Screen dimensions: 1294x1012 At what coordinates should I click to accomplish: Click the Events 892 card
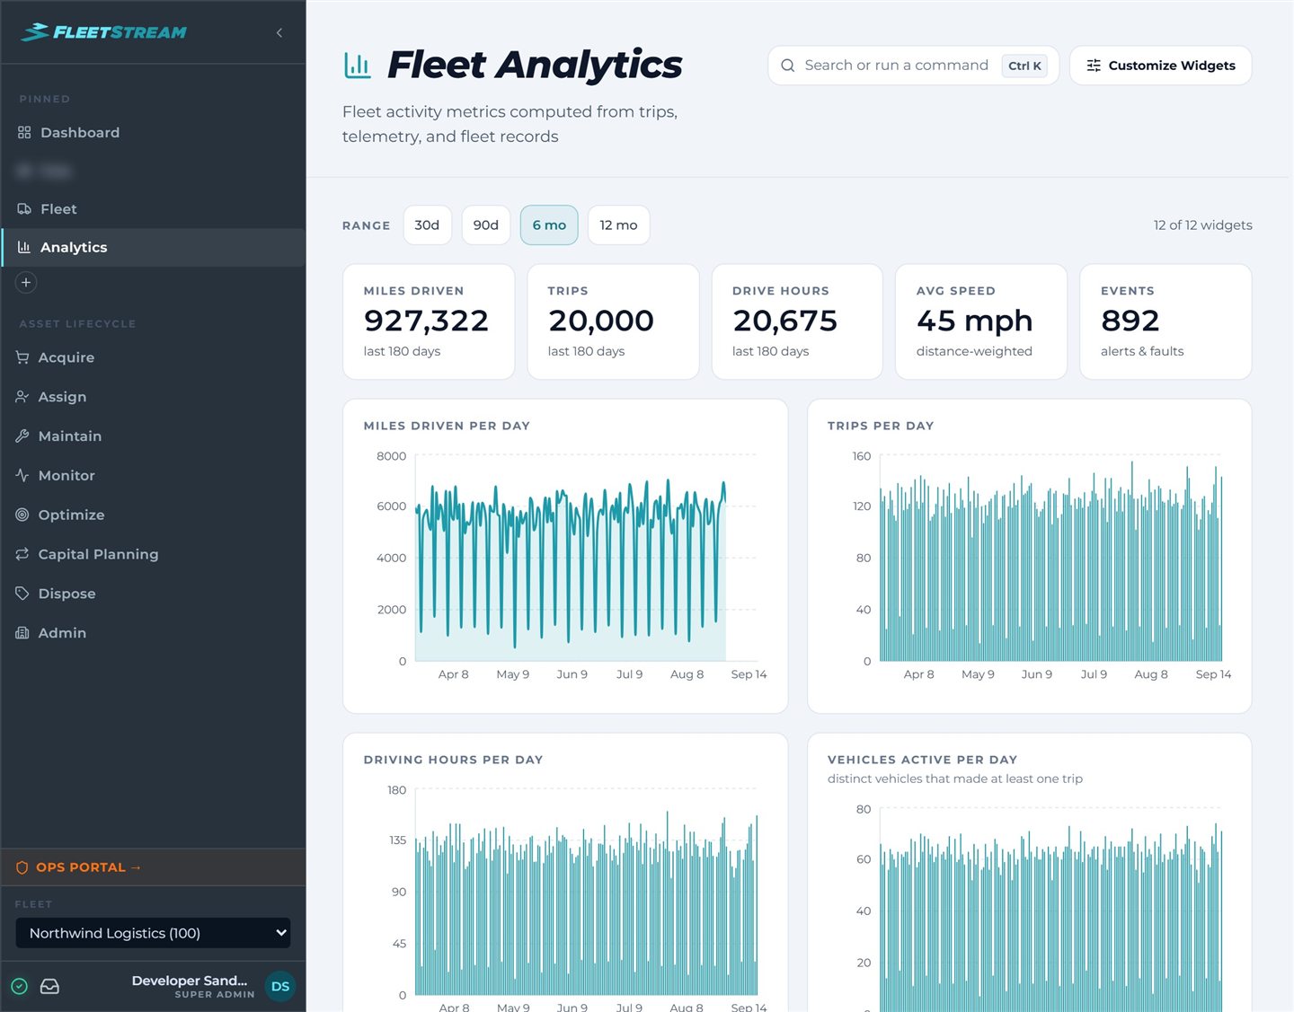tap(1165, 321)
